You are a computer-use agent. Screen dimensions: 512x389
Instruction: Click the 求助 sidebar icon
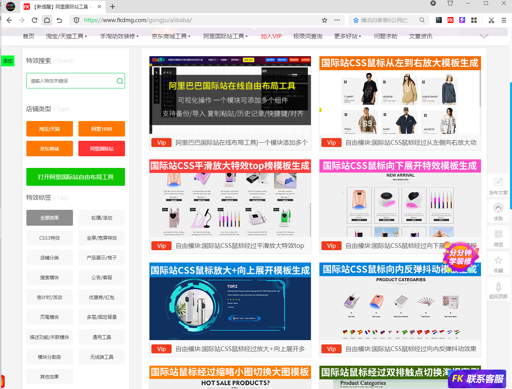[x=498, y=212]
